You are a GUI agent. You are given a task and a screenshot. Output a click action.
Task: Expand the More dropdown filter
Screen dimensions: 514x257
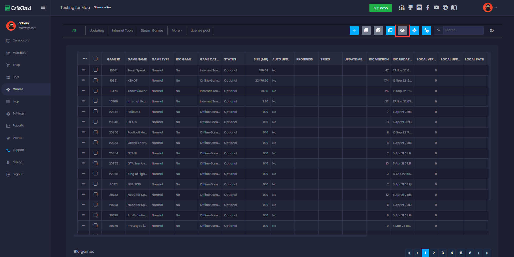tap(177, 30)
